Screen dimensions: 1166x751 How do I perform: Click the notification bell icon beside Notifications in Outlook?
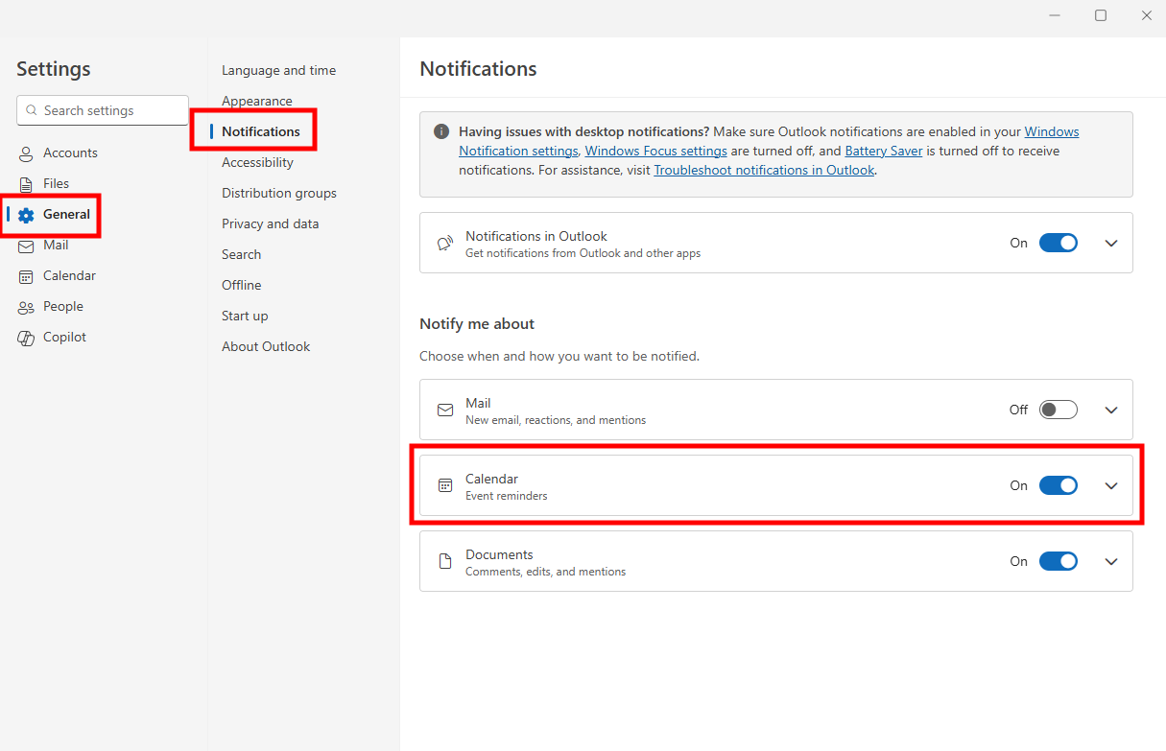[444, 243]
